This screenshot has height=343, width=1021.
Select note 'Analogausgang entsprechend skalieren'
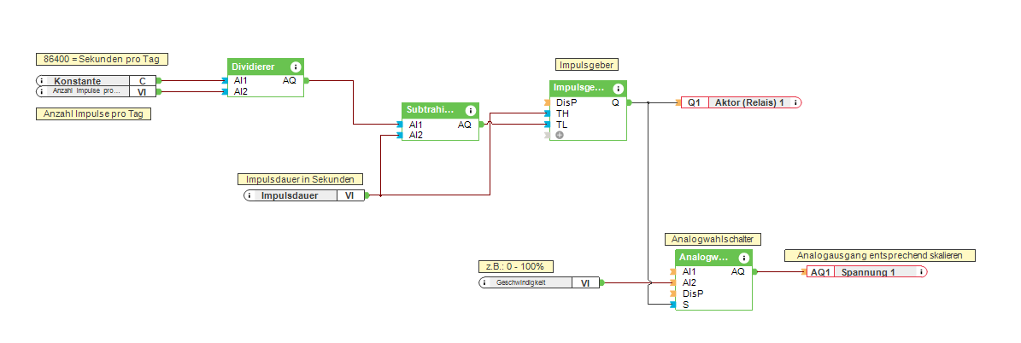click(880, 255)
